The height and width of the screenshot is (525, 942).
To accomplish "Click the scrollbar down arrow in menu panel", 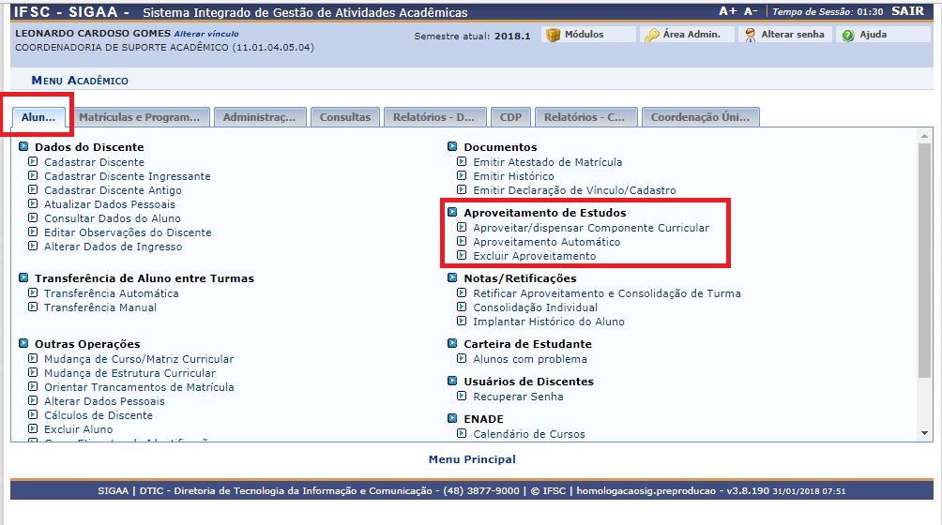I will coord(925,433).
